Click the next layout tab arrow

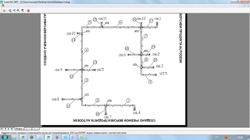(x=8, y=129)
